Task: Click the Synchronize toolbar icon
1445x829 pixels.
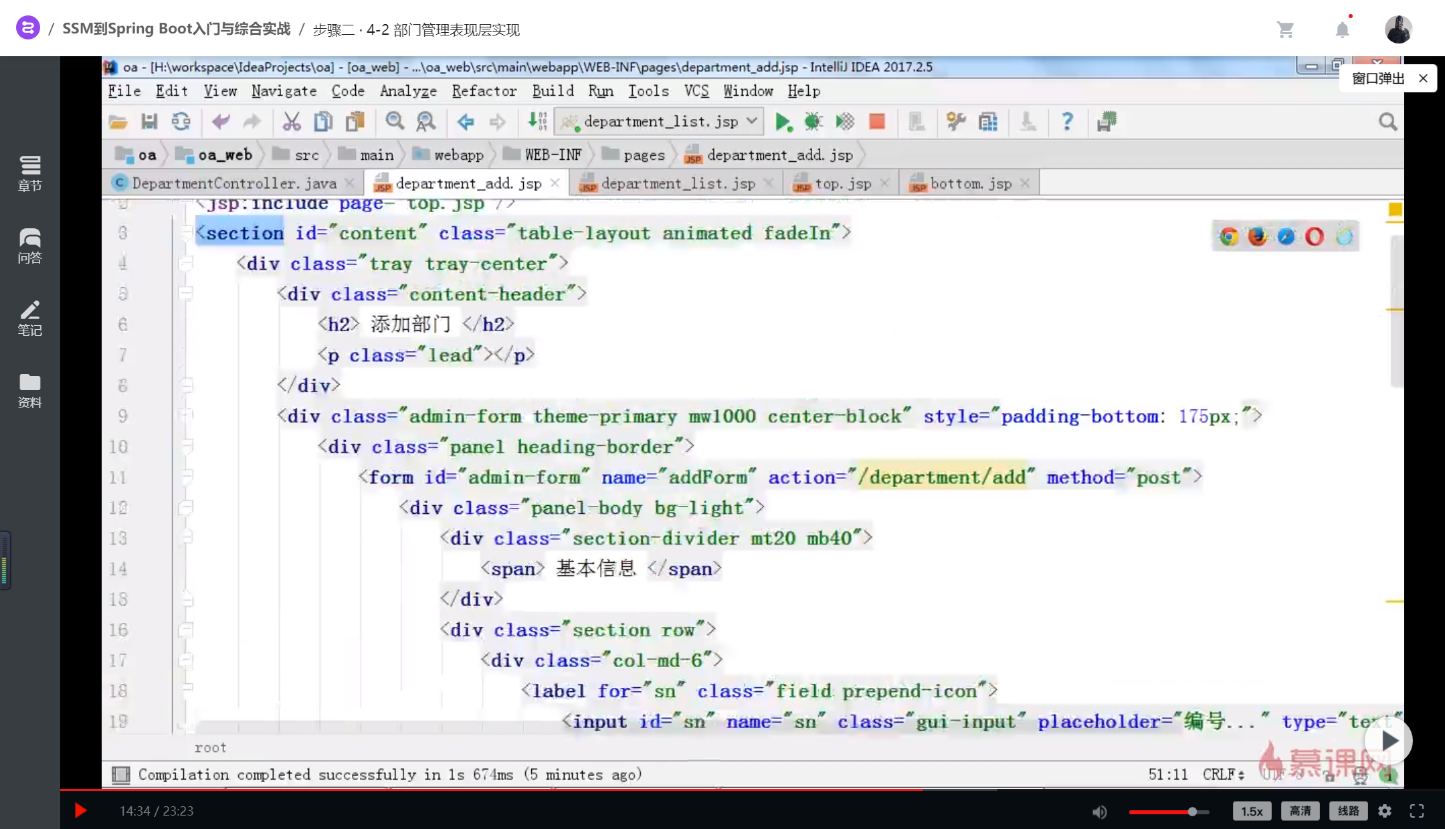Action: 181,122
